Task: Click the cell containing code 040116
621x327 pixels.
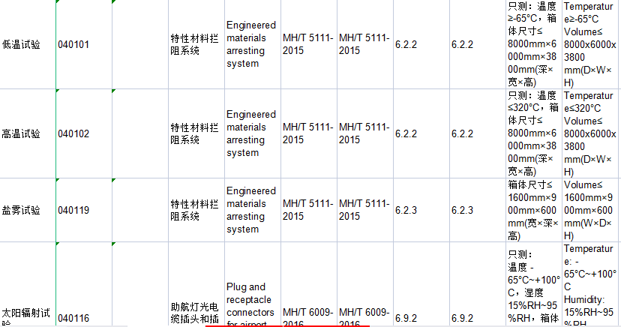Action: [x=73, y=318]
